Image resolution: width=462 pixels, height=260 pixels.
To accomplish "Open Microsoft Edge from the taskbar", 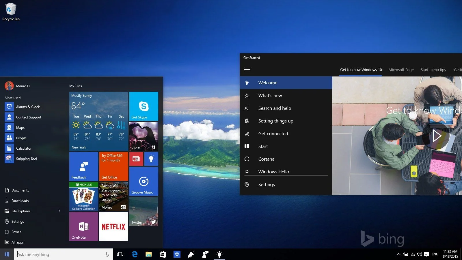I will click(x=135, y=254).
